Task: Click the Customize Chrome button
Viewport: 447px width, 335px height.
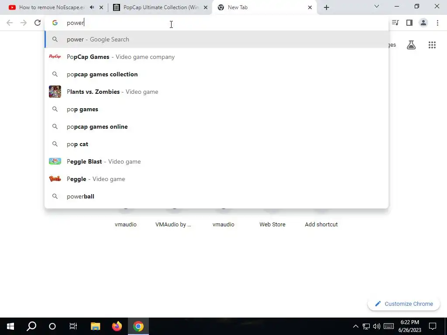Action: tap(404, 304)
